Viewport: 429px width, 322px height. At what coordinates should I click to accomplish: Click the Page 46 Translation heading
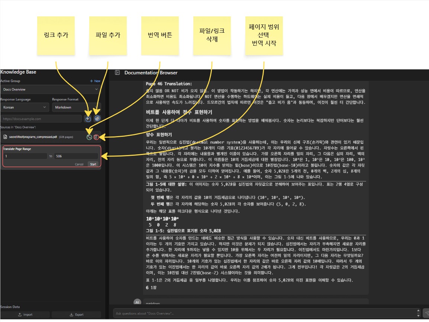pos(169,84)
